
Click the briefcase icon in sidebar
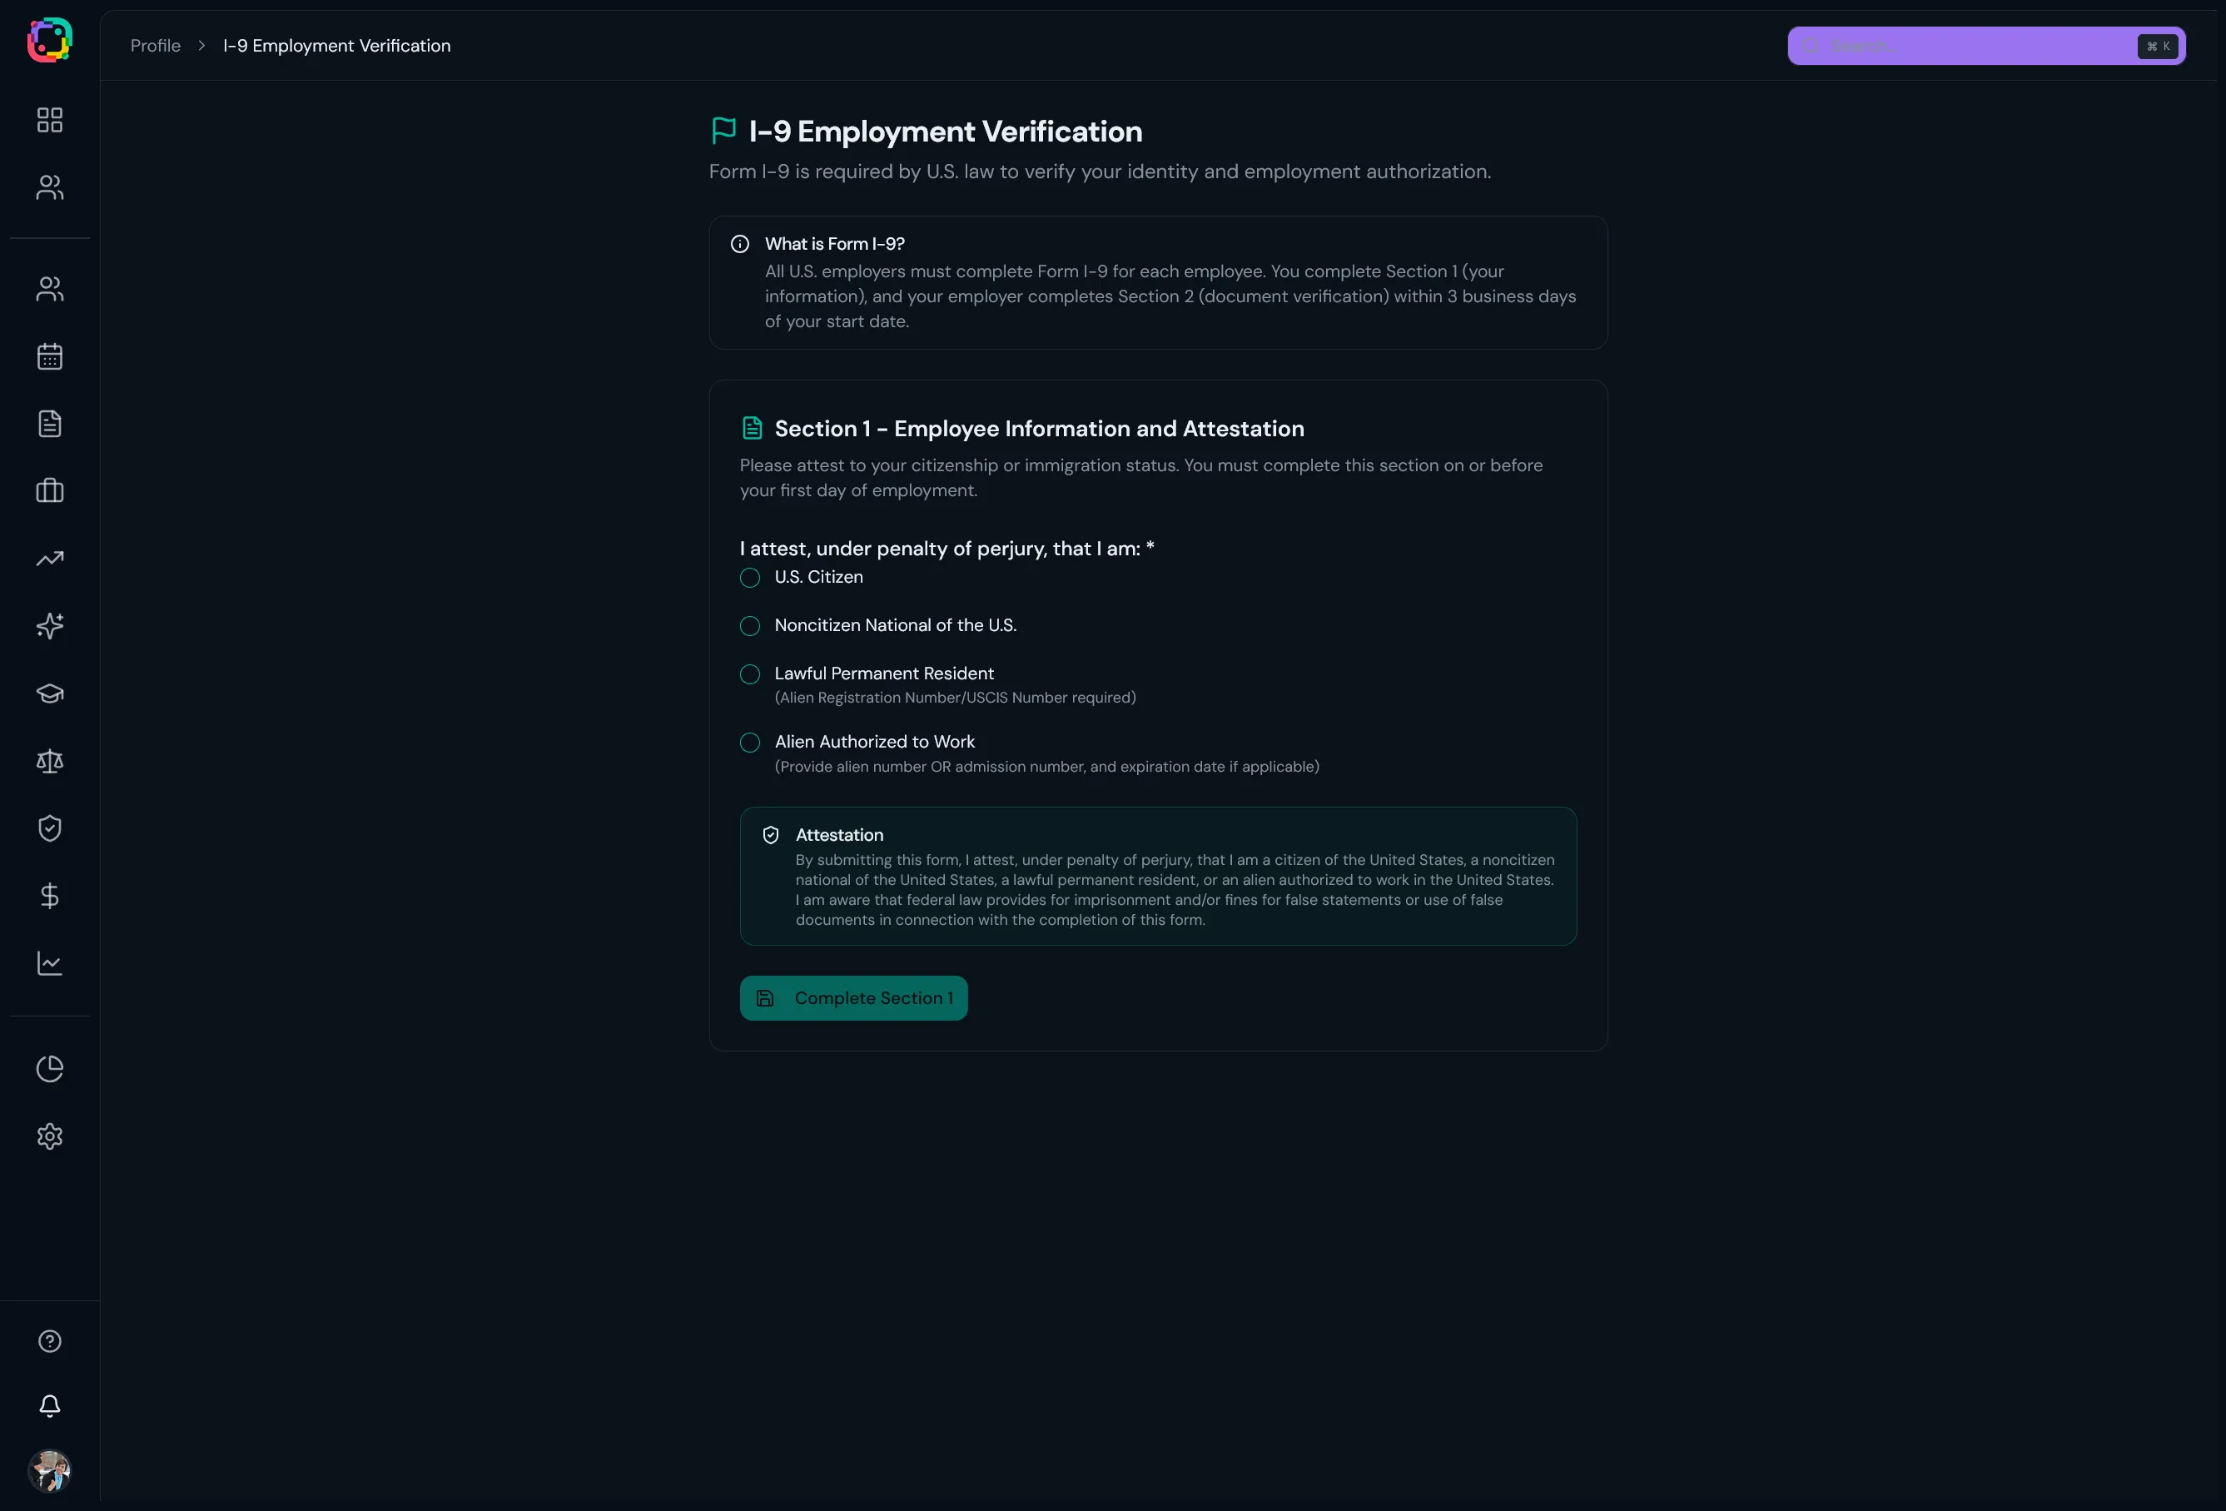[50, 491]
